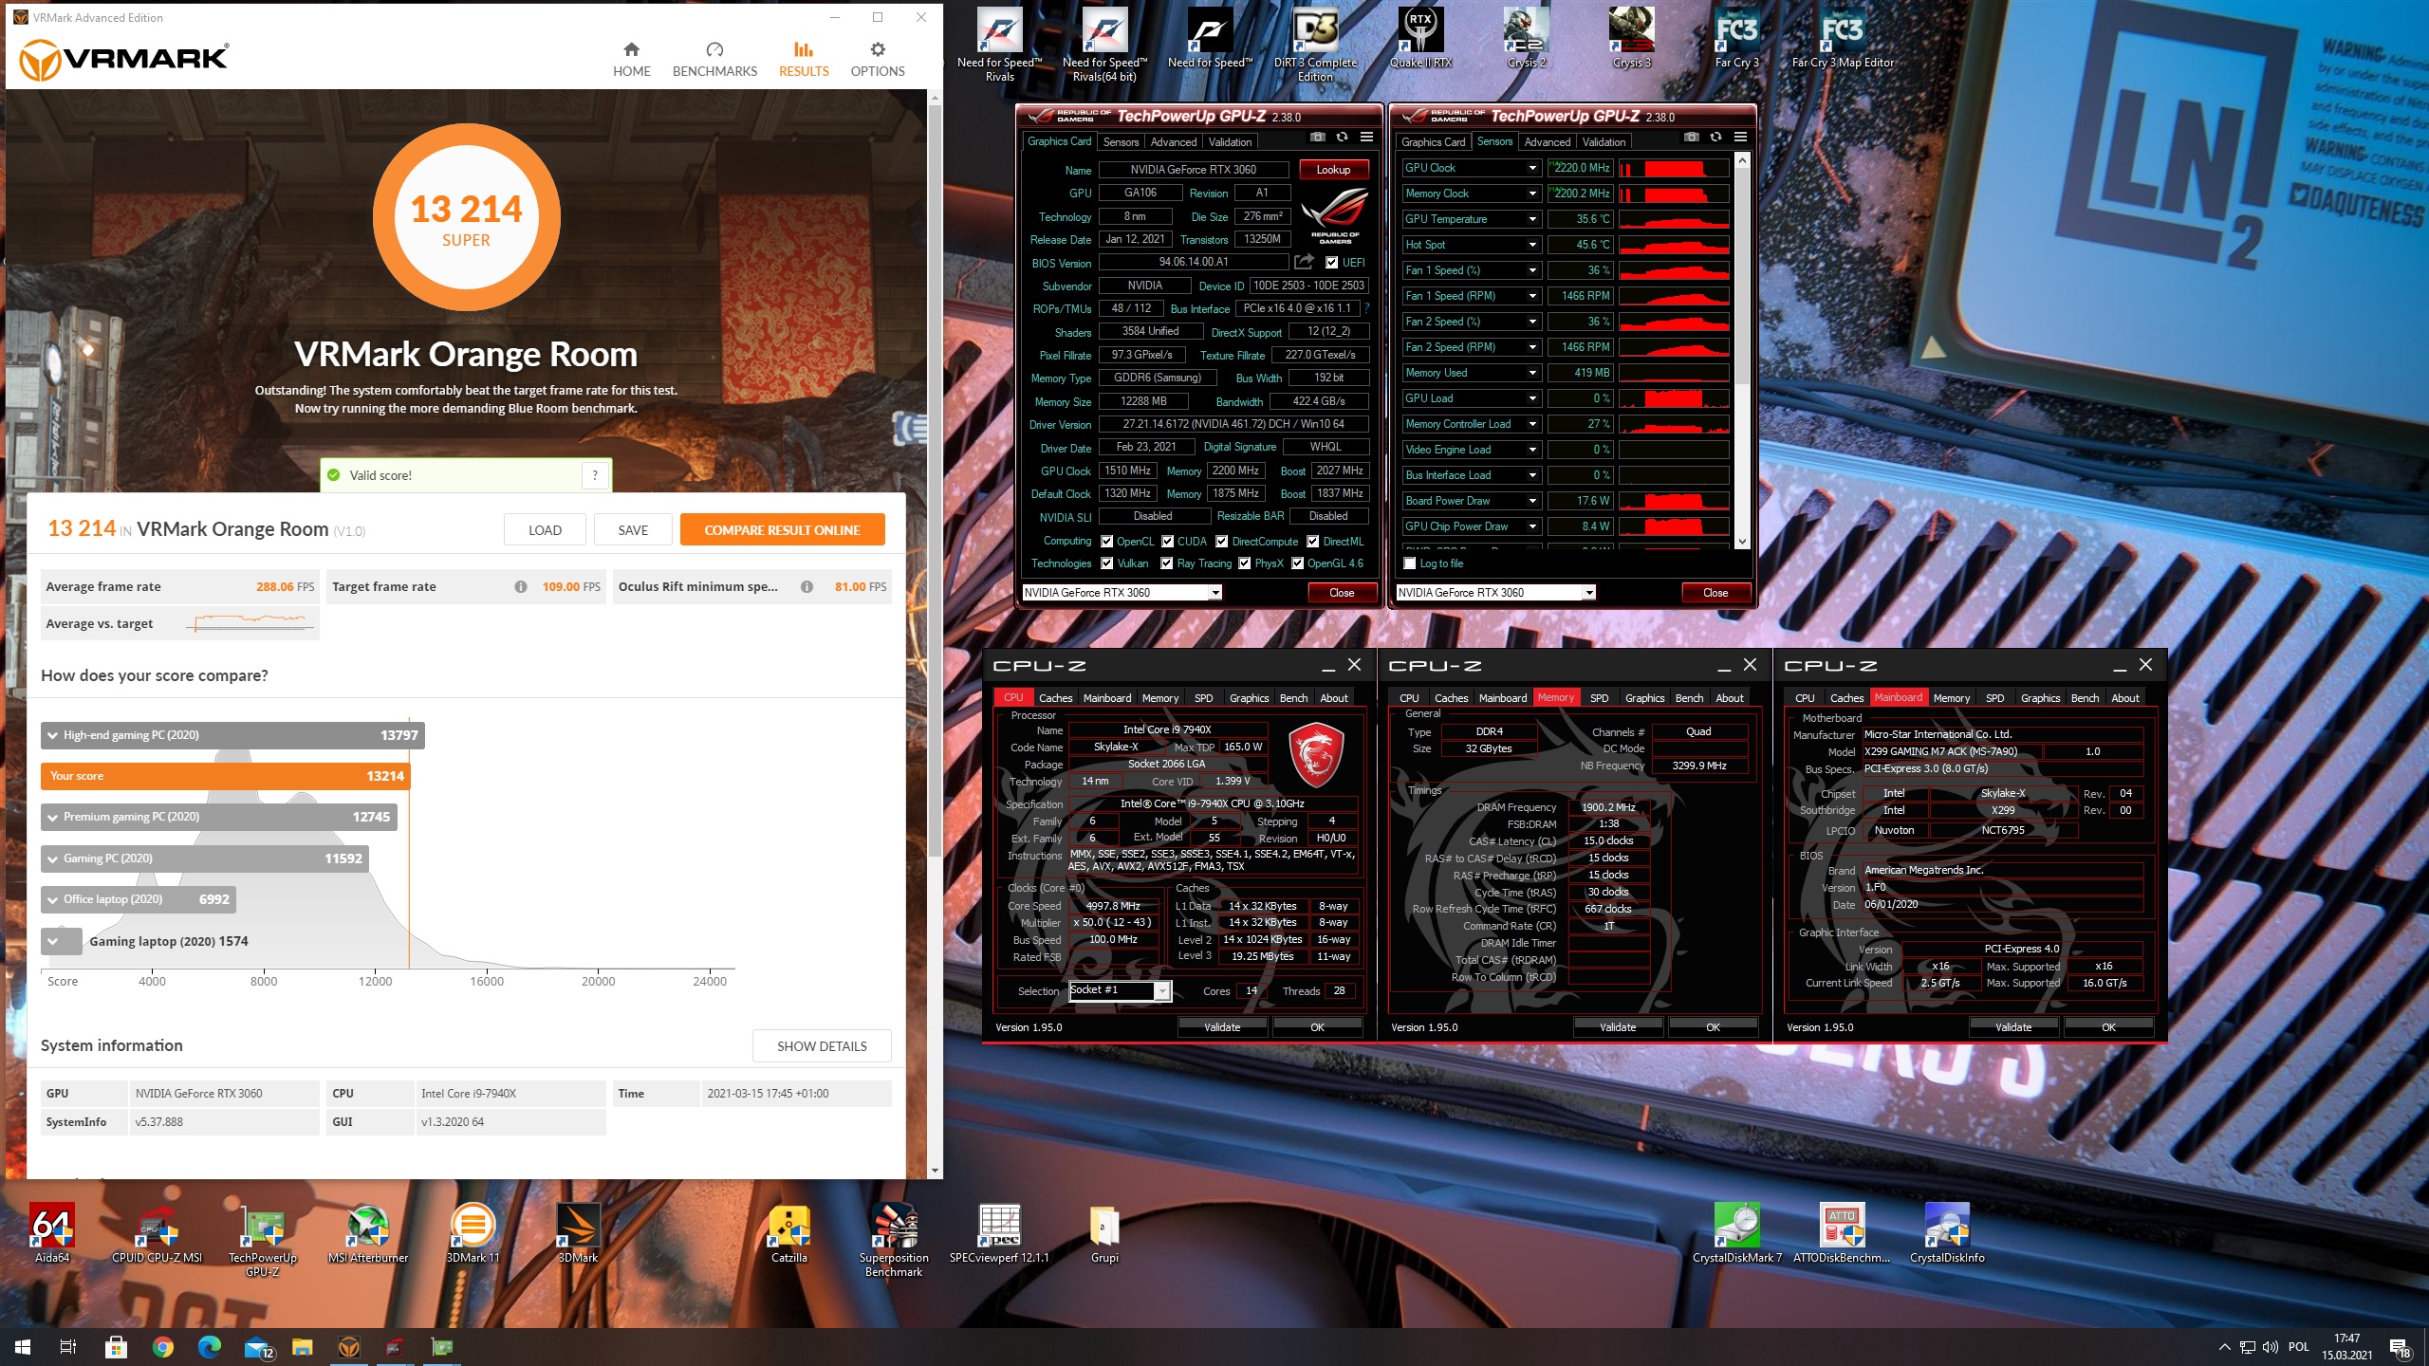Click SHOW DETAILS system information button
This screenshot has height=1366, width=2429.
pyautogui.click(x=822, y=1046)
